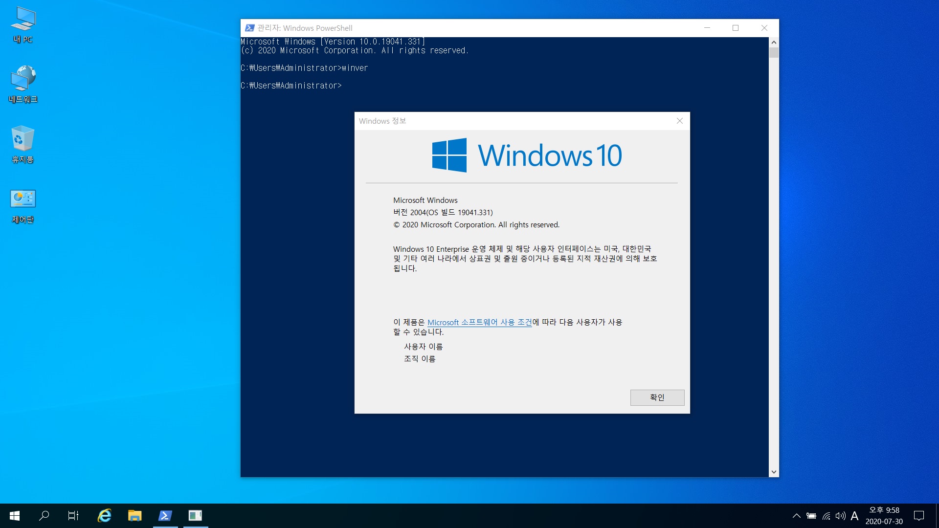This screenshot has height=528, width=939.
Task: Open the 네트워크 desktop icon
Action: [x=23, y=85]
